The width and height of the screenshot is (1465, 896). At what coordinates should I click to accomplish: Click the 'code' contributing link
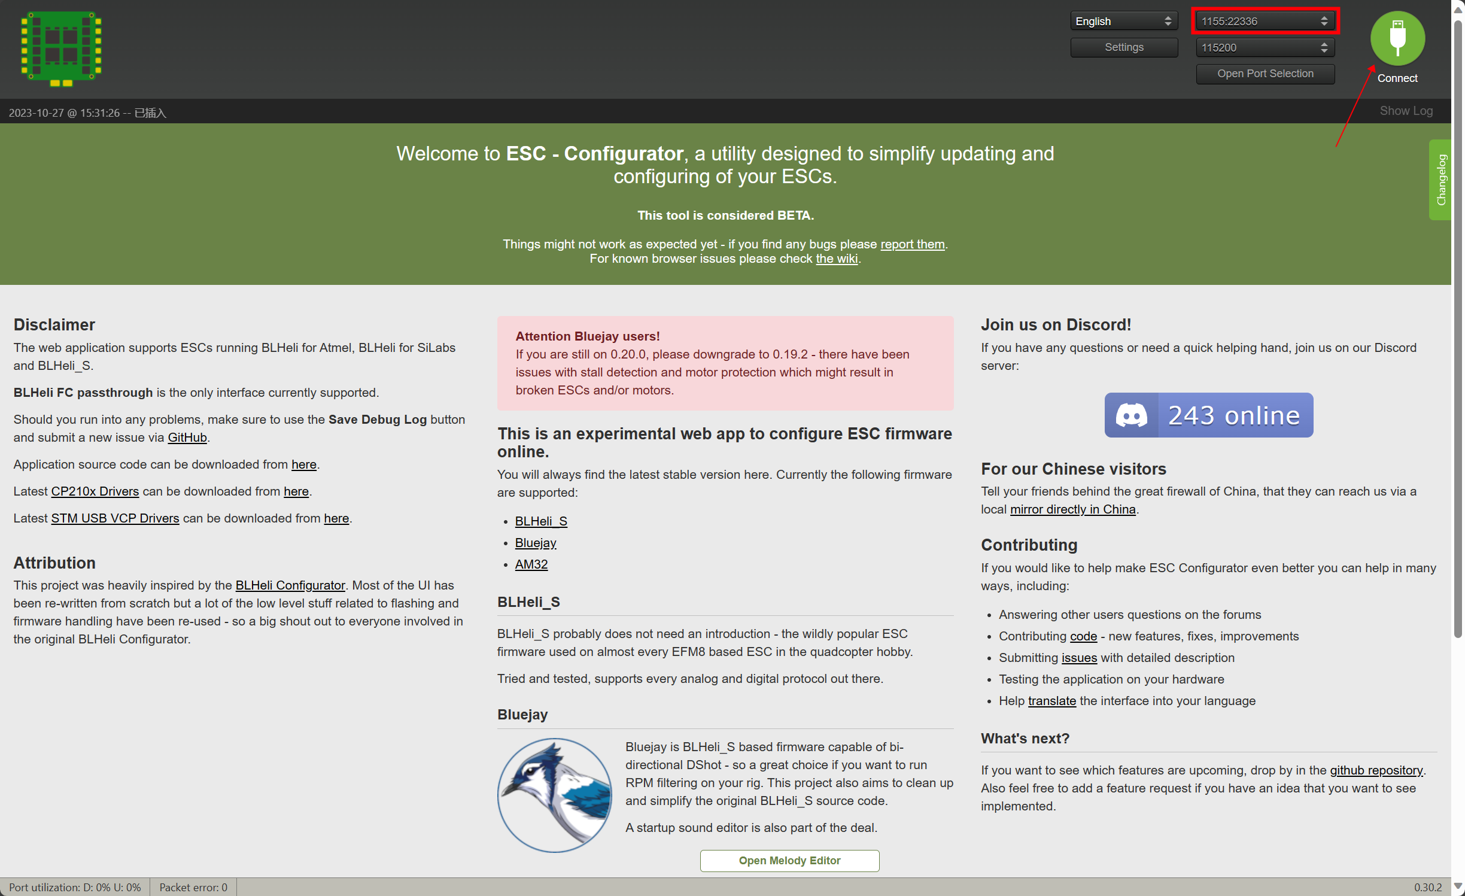(x=1083, y=636)
